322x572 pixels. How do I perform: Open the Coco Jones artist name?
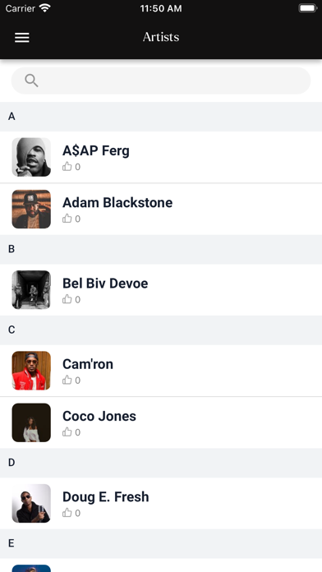click(99, 416)
